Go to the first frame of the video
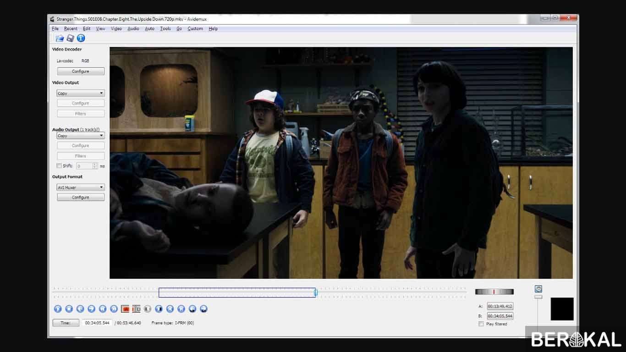This screenshot has width=626, height=352. (x=170, y=309)
